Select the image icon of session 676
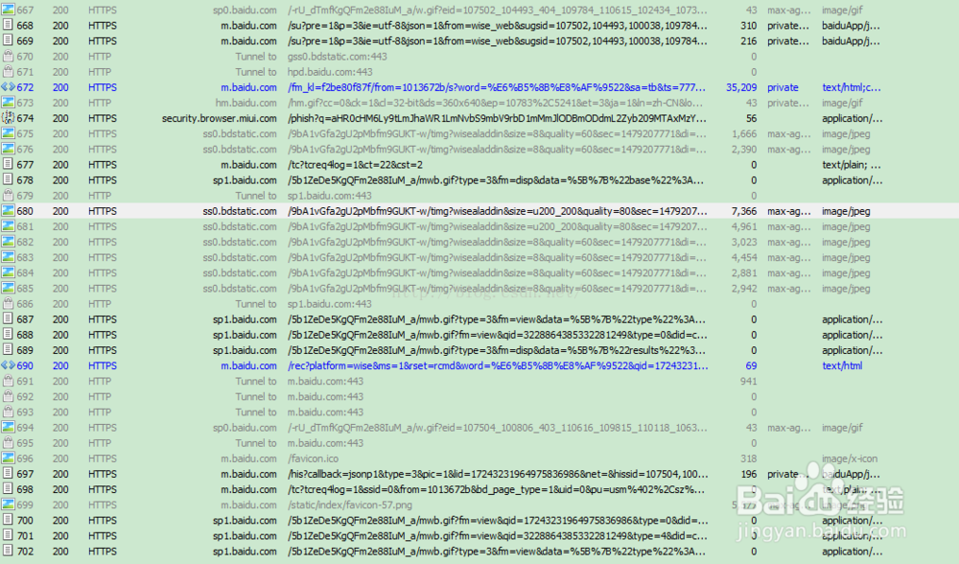The height and width of the screenshot is (564, 959). pos(8,149)
